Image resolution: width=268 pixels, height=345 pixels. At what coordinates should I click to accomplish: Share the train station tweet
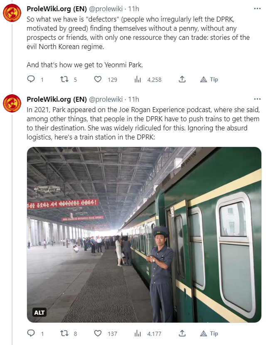[182, 333]
